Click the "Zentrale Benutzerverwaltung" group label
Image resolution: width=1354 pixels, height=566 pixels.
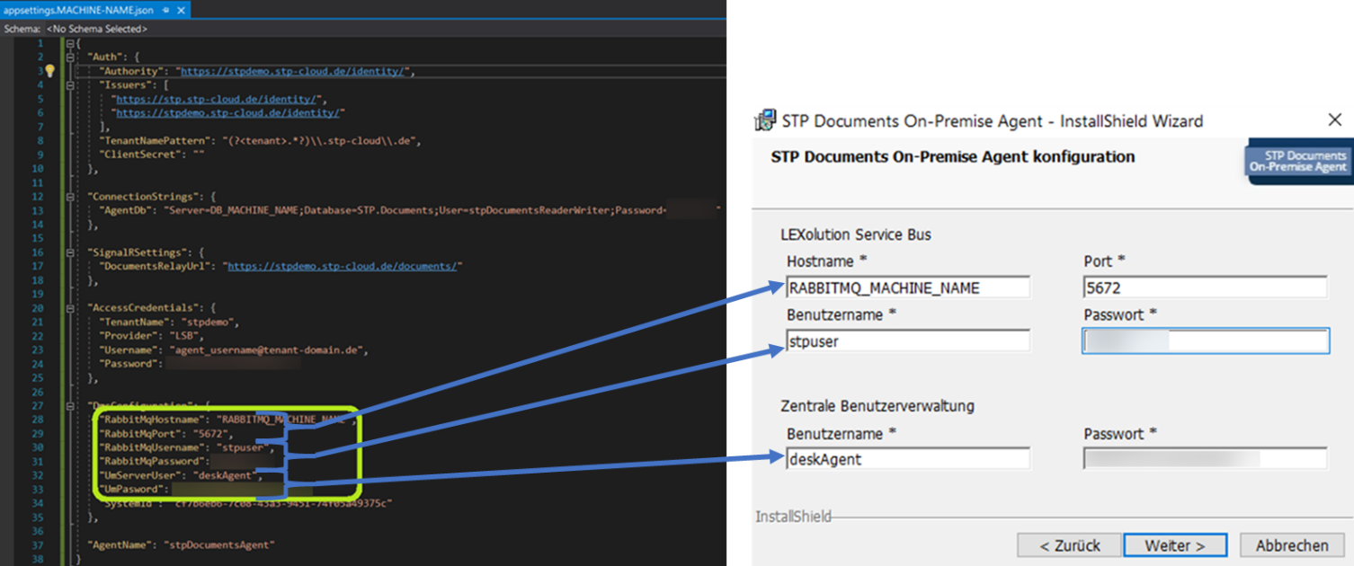tap(877, 406)
